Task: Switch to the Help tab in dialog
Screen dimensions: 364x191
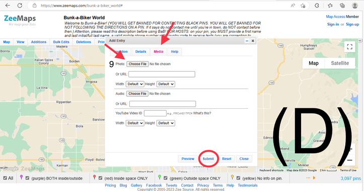Action: tap(175, 51)
